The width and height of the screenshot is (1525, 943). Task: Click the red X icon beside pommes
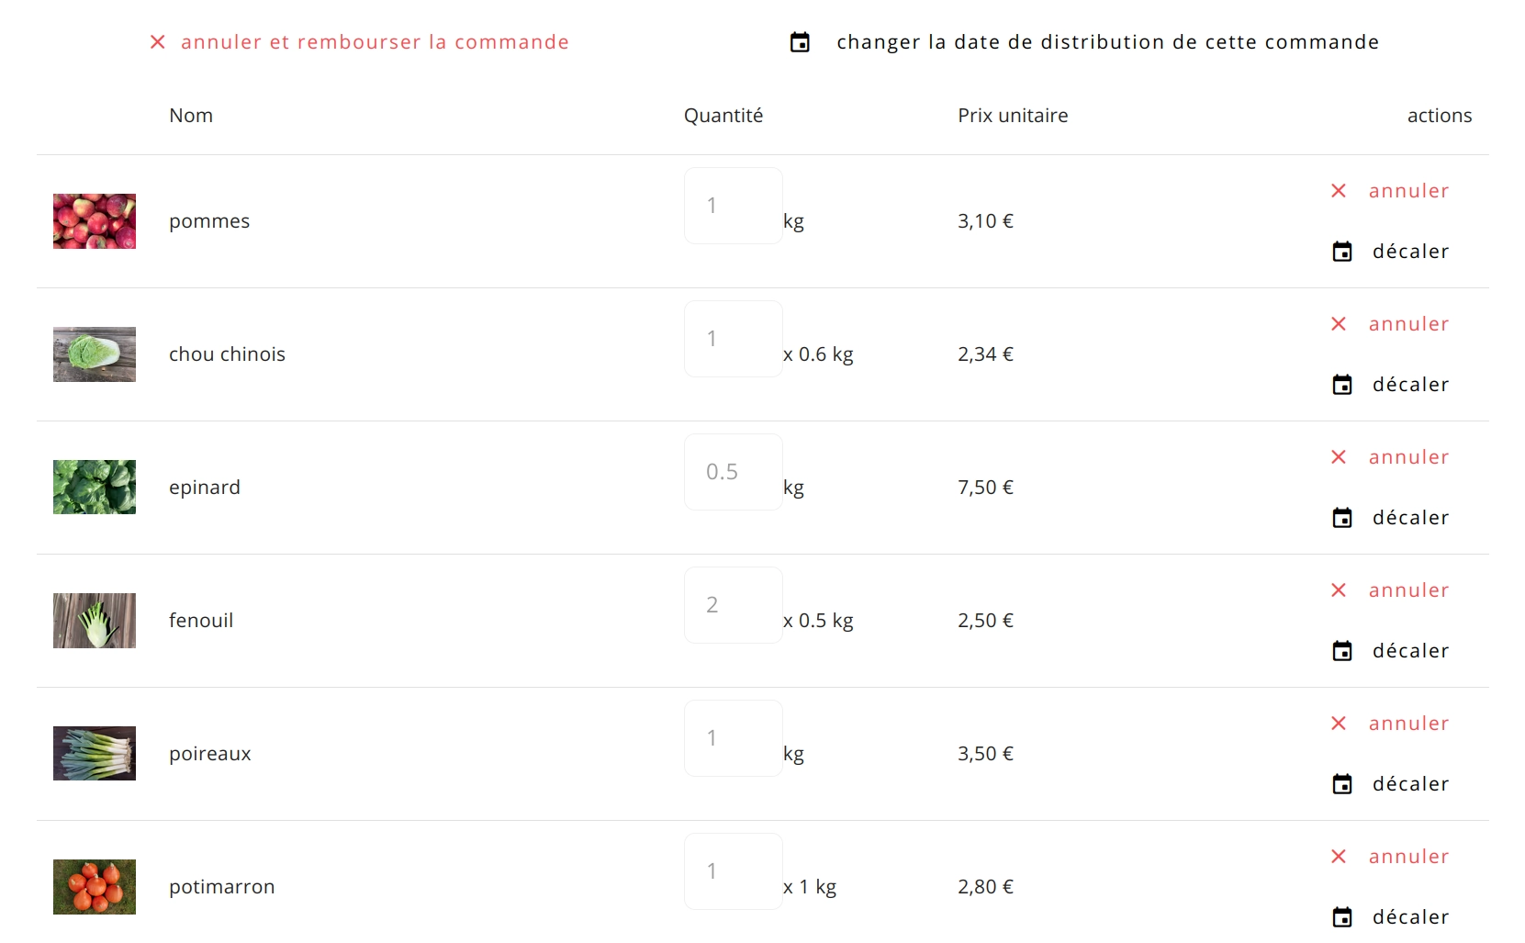[x=1339, y=191]
